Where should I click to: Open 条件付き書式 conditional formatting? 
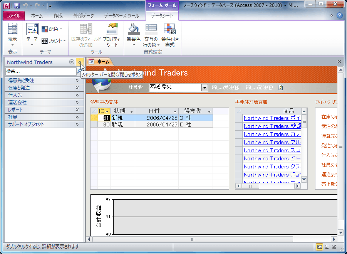[x=170, y=35]
